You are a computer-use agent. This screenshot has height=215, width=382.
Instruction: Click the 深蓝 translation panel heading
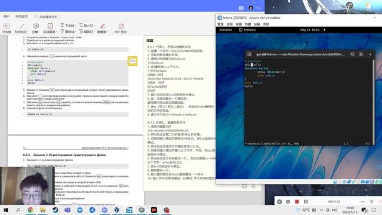(x=150, y=40)
